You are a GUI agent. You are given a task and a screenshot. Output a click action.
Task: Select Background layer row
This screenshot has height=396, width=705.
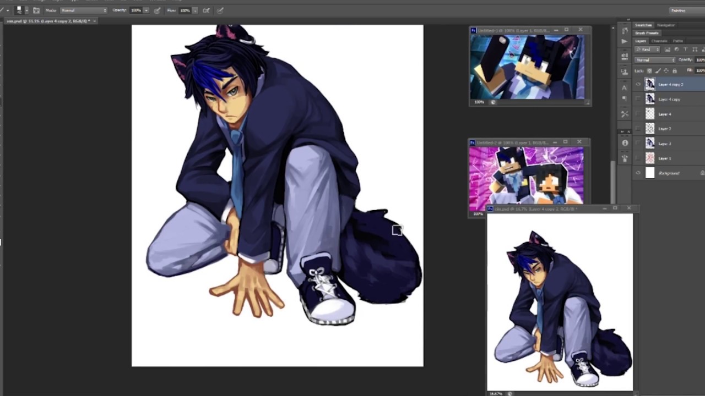669,173
